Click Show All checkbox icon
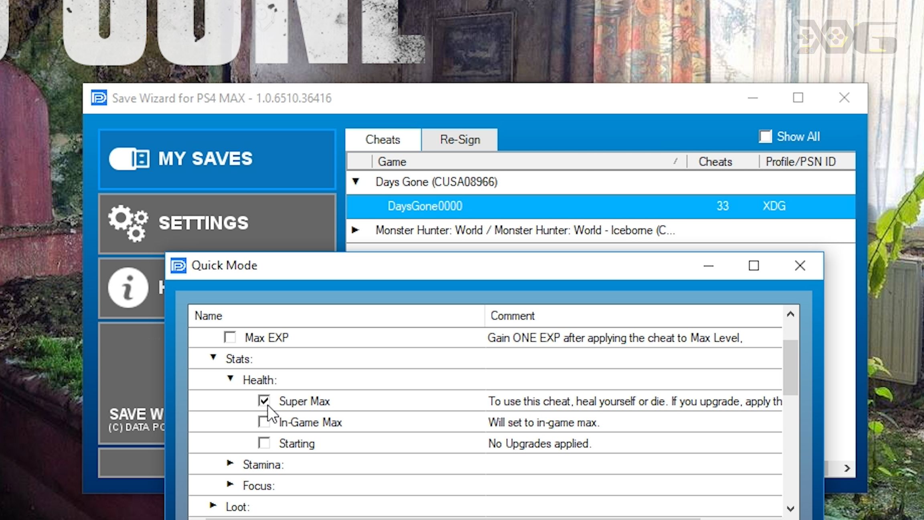The height and width of the screenshot is (520, 924). [x=764, y=136]
